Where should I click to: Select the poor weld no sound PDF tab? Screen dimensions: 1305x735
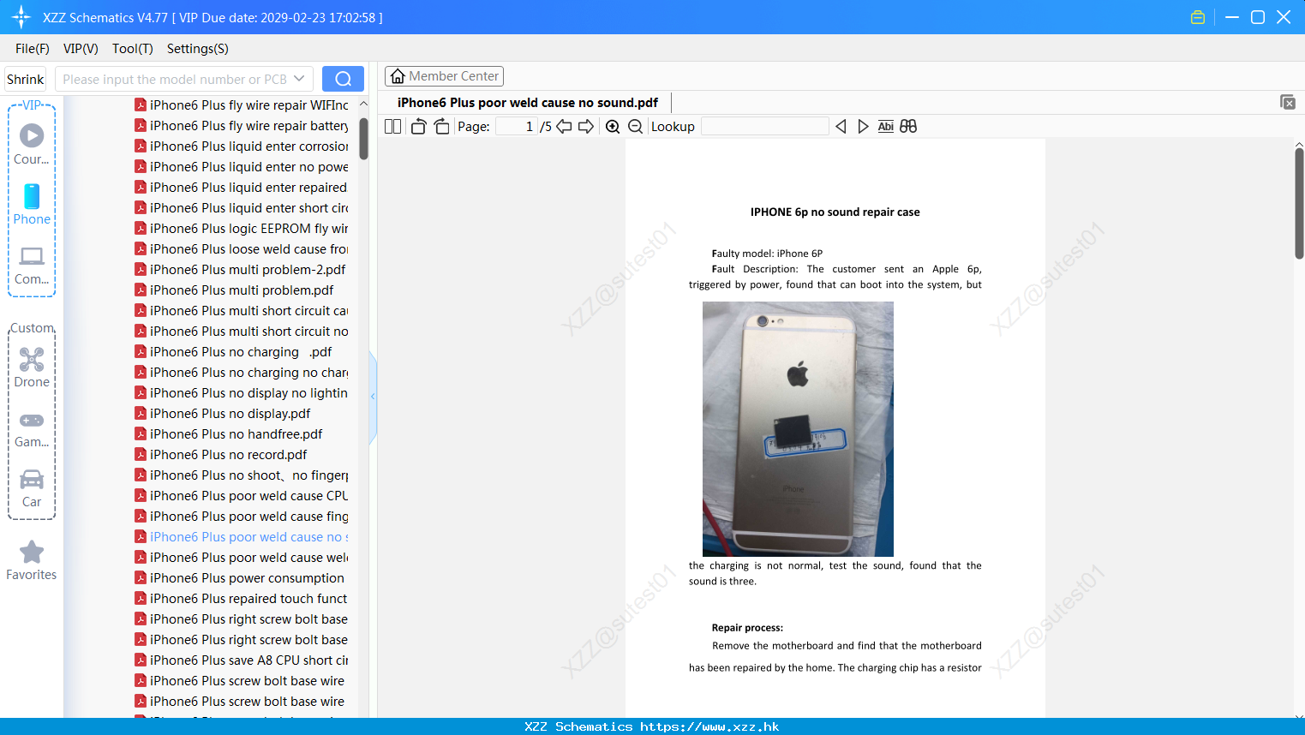point(528,103)
